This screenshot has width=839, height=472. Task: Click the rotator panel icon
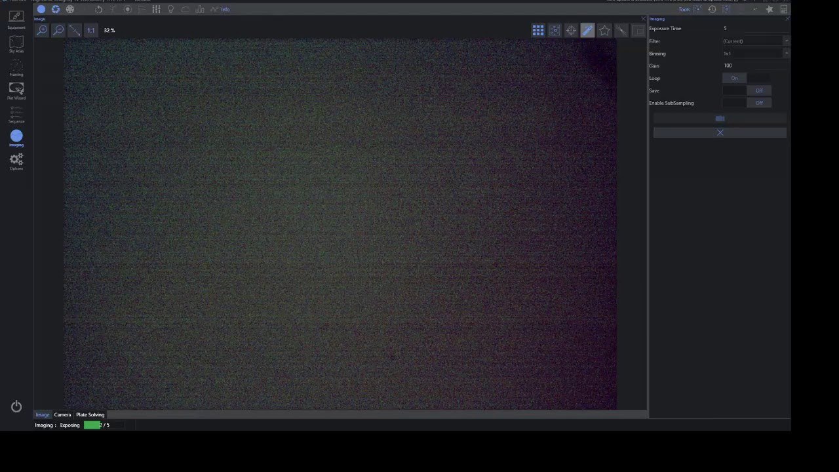pos(99,9)
